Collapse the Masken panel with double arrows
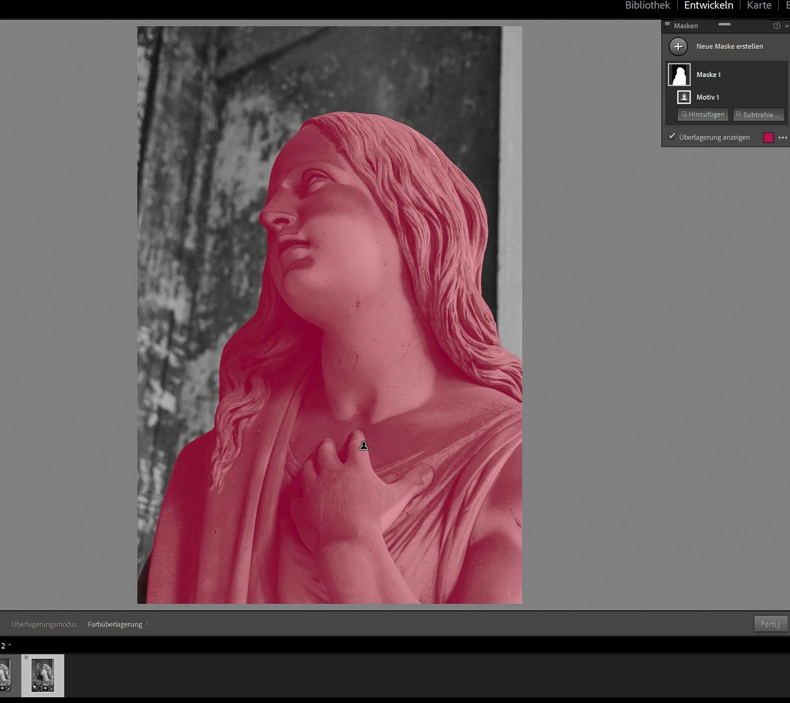 786,26
